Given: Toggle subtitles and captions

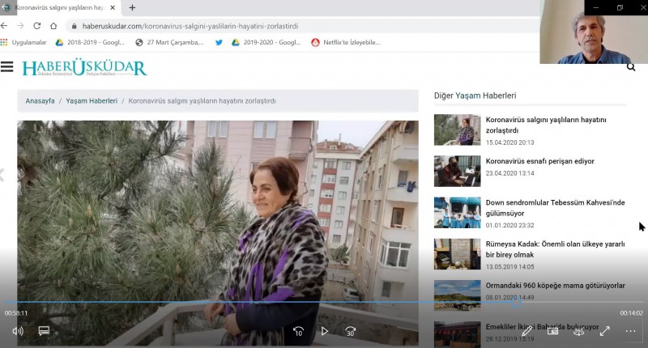Looking at the screenshot, I should click(x=44, y=331).
